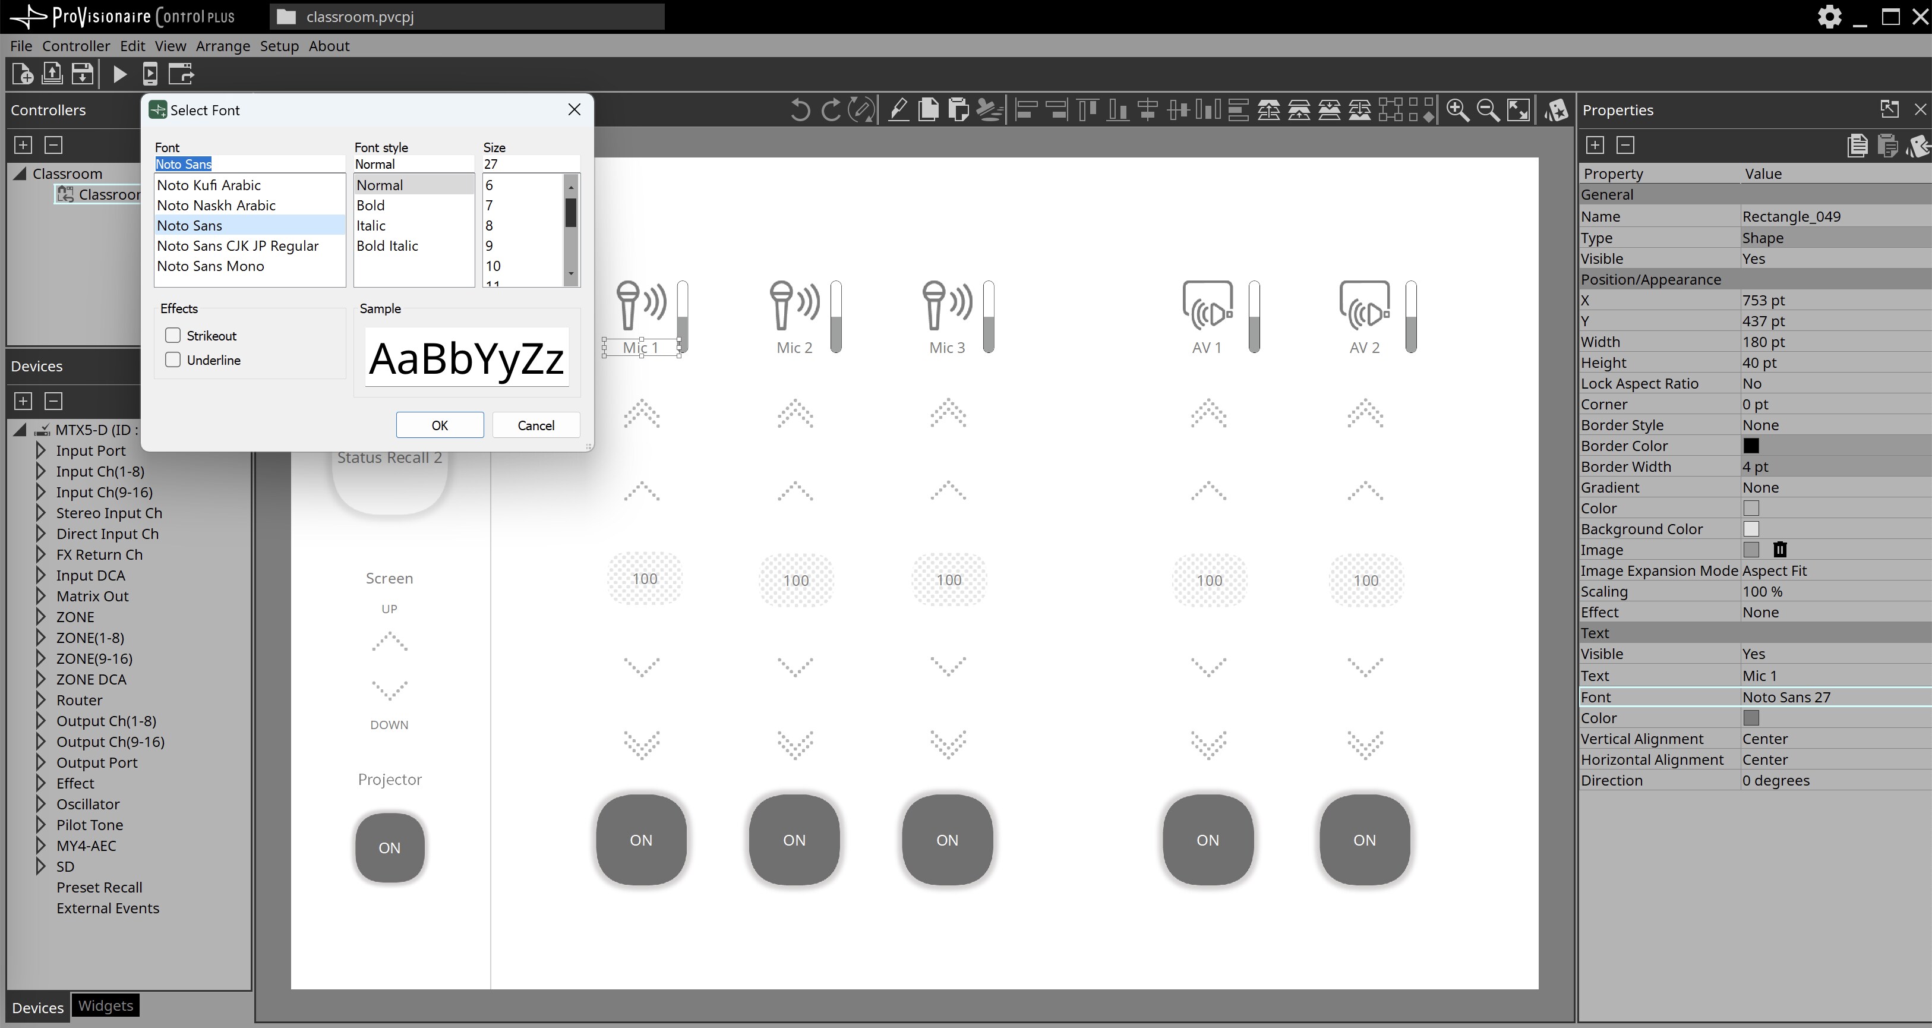Select Noto Sans font in list
1932x1028 pixels.
[x=189, y=225]
